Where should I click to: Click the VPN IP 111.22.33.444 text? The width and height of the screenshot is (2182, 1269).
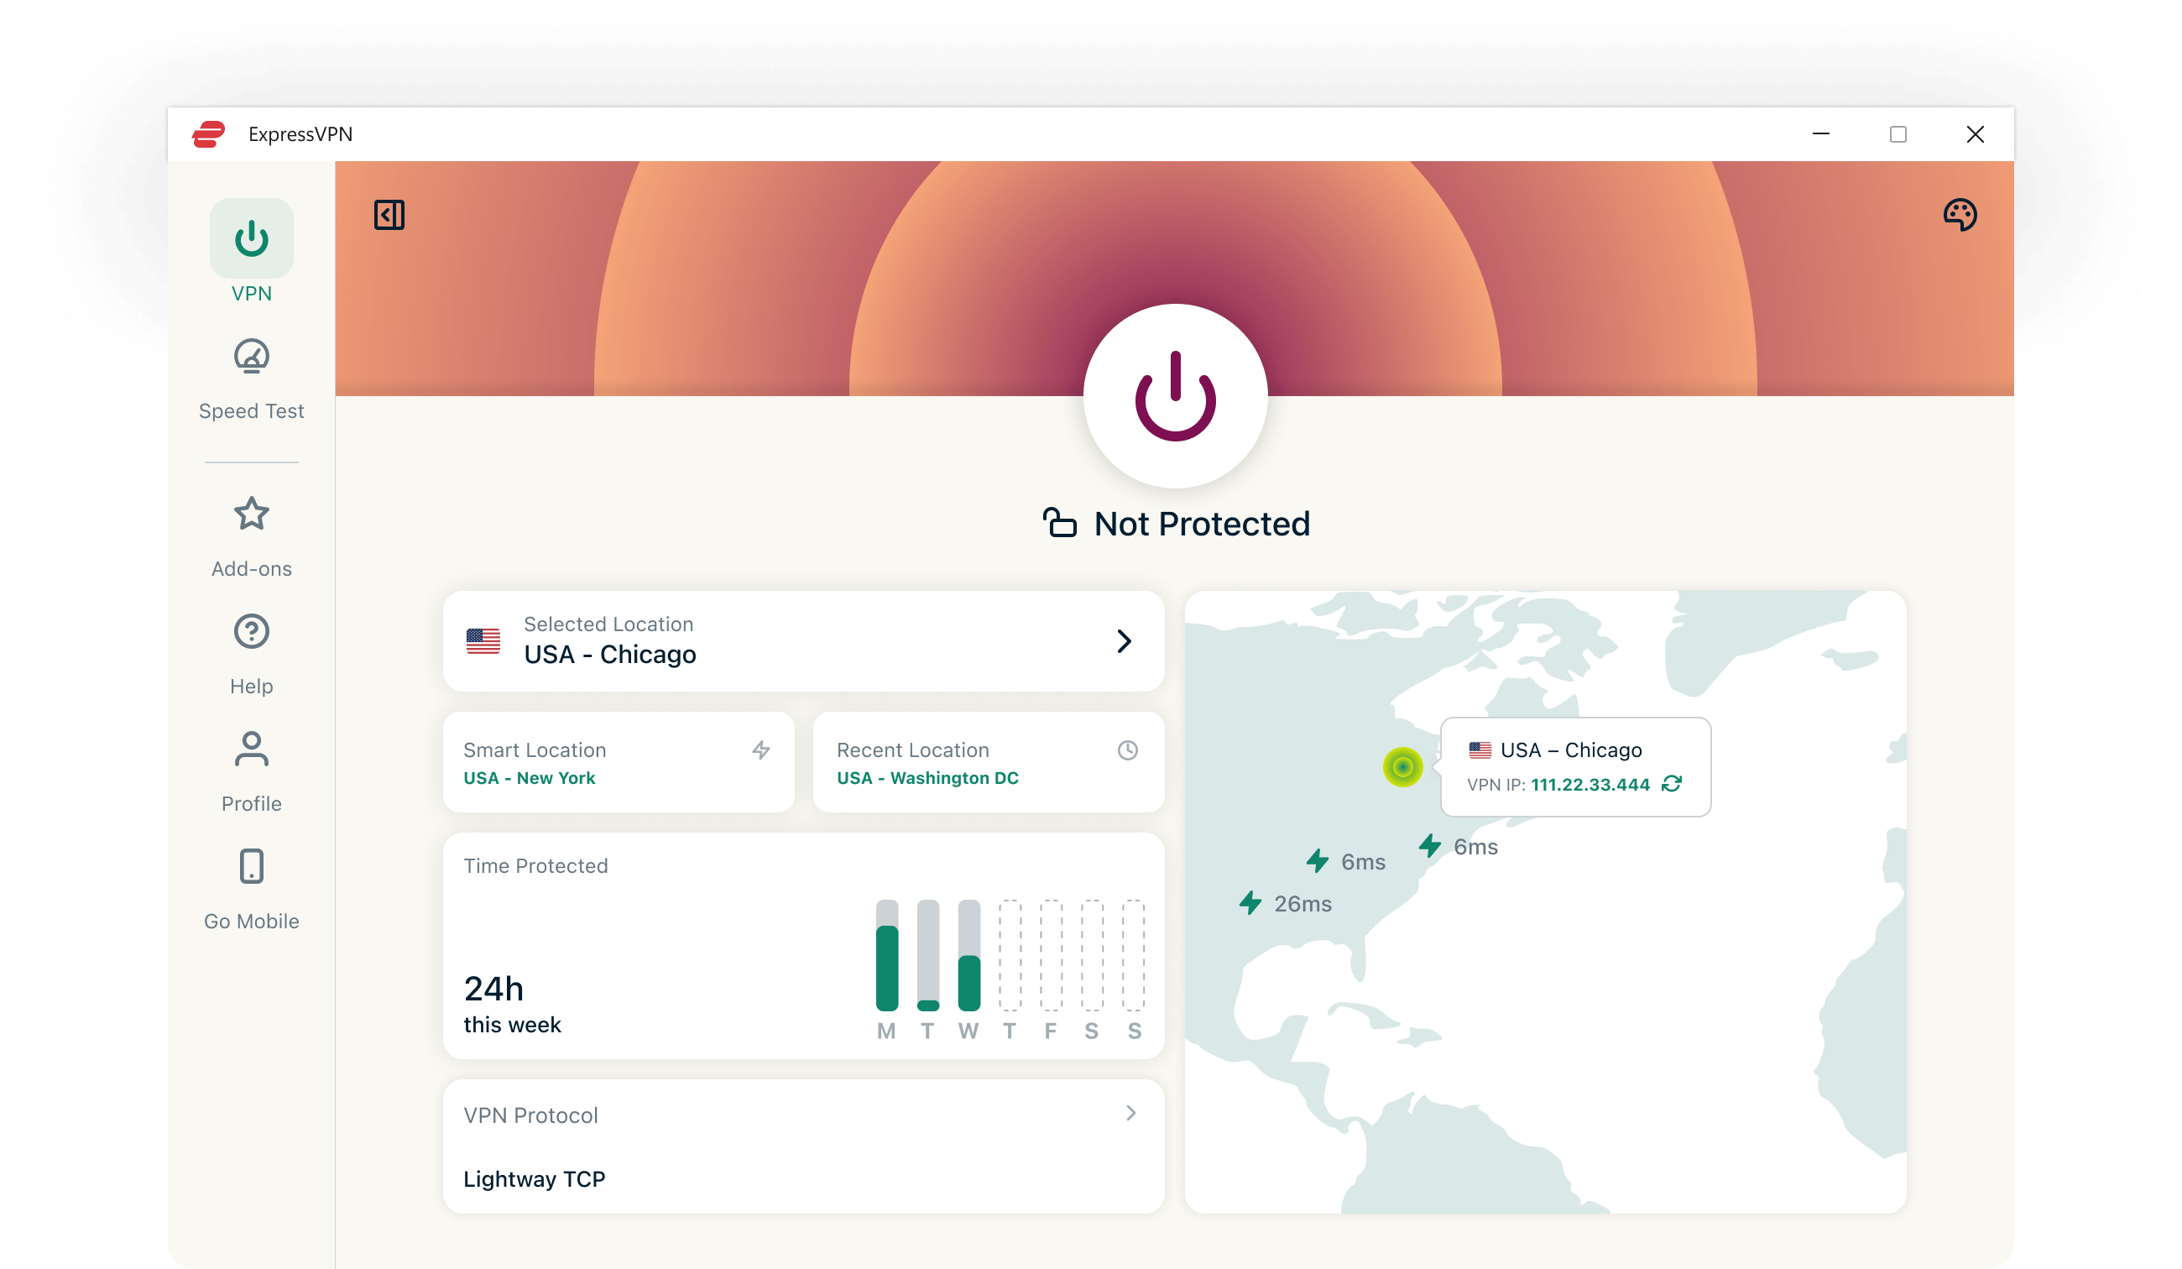[x=1590, y=785]
